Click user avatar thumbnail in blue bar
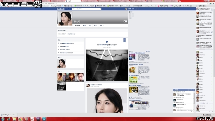Screen dimensions: 215x121 click(x=126, y=9)
